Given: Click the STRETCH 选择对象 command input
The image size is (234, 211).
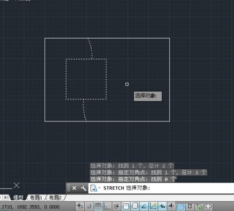Looking at the screenshot, I should pos(161,188).
